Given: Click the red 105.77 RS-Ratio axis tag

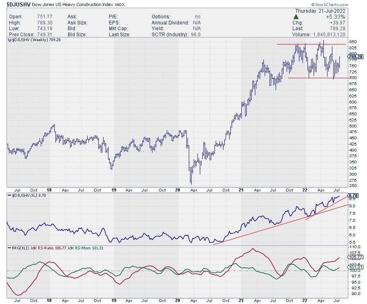Looking at the screenshot, I should [354, 257].
